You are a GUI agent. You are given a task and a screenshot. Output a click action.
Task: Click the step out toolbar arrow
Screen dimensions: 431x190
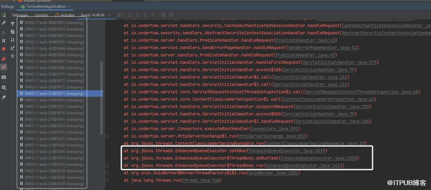145,15
